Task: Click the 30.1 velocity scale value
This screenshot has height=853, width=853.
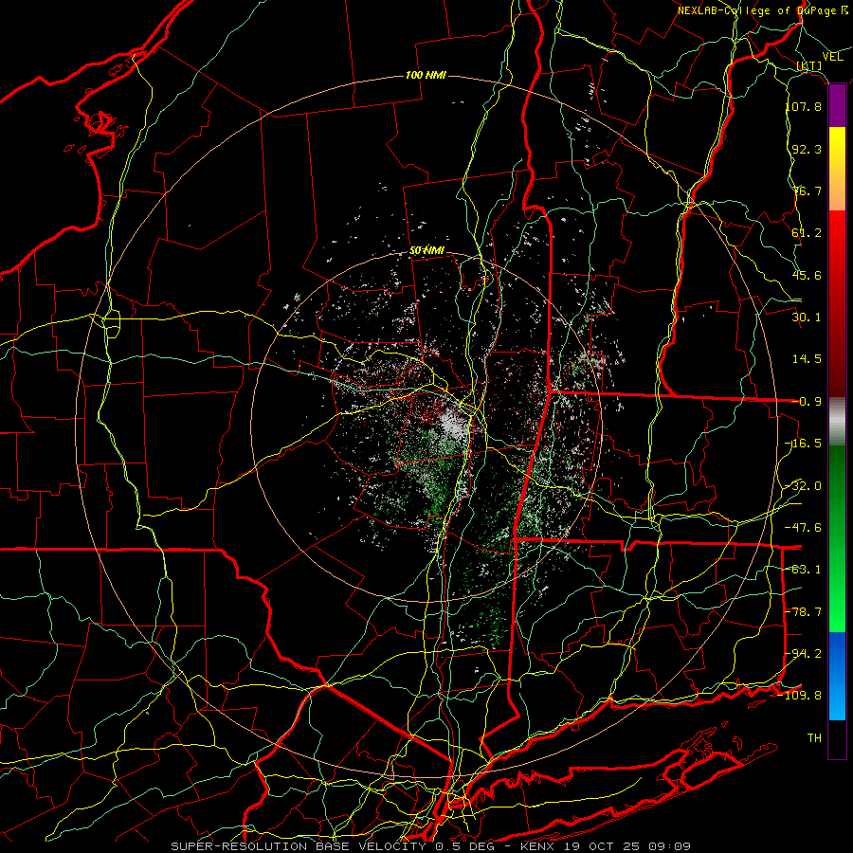Action: point(807,318)
